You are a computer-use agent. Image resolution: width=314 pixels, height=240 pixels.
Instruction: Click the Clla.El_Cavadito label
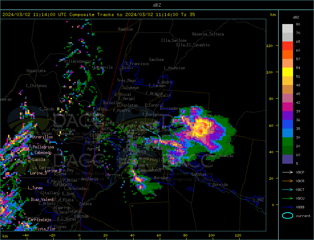[193, 45]
